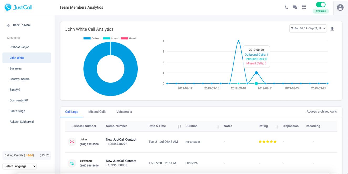Screen dimensions: 348x174
Task: Select member John White
Action: 27,58
